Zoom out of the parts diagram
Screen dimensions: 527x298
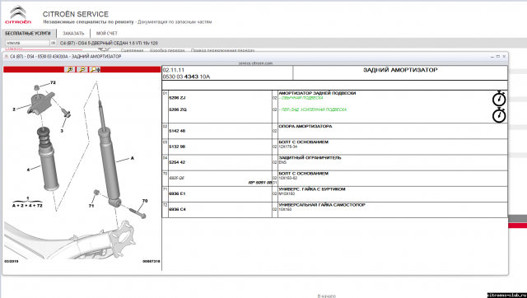(82, 69)
